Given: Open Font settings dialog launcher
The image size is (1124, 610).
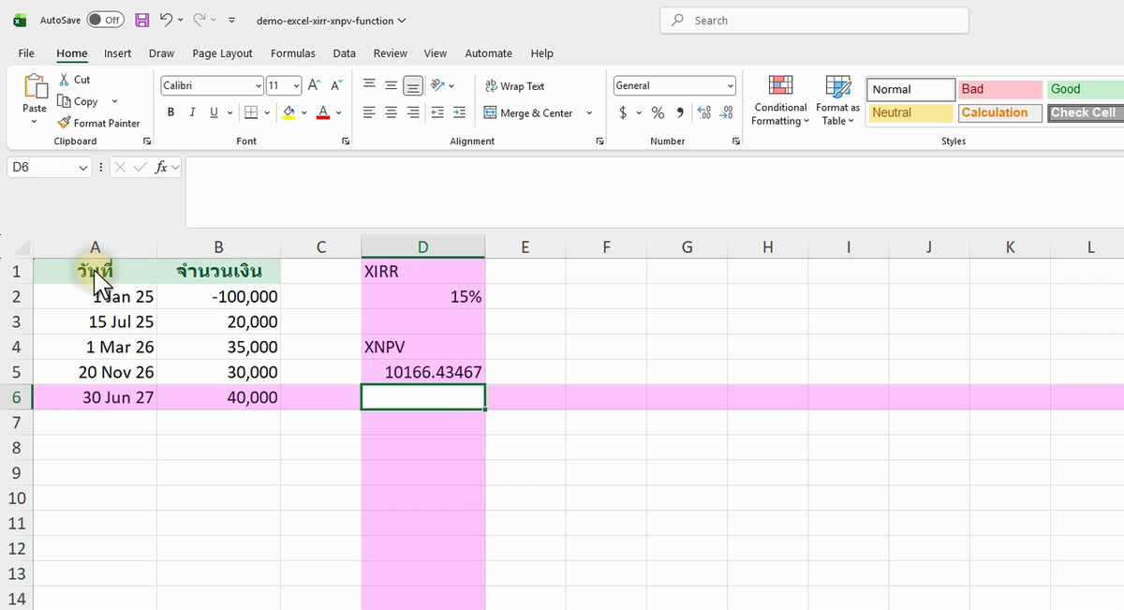Looking at the screenshot, I should (346, 141).
